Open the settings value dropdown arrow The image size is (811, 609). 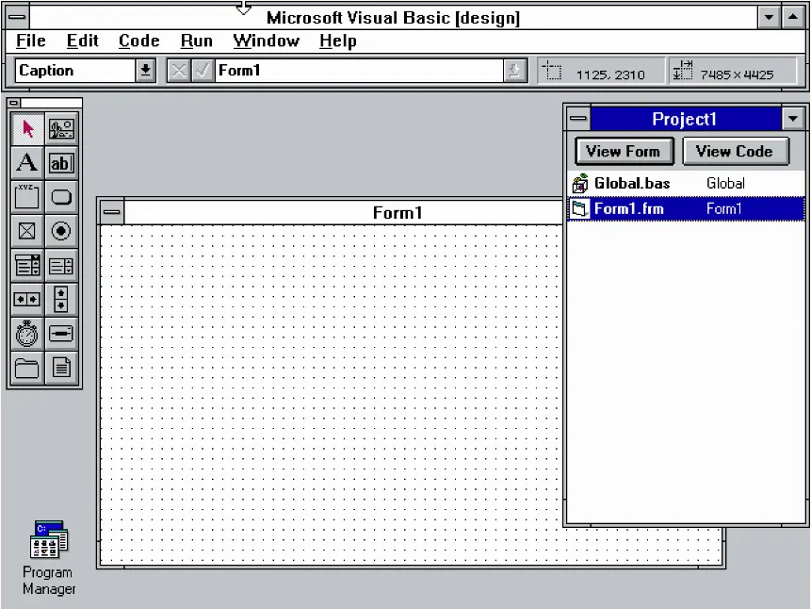coord(513,70)
